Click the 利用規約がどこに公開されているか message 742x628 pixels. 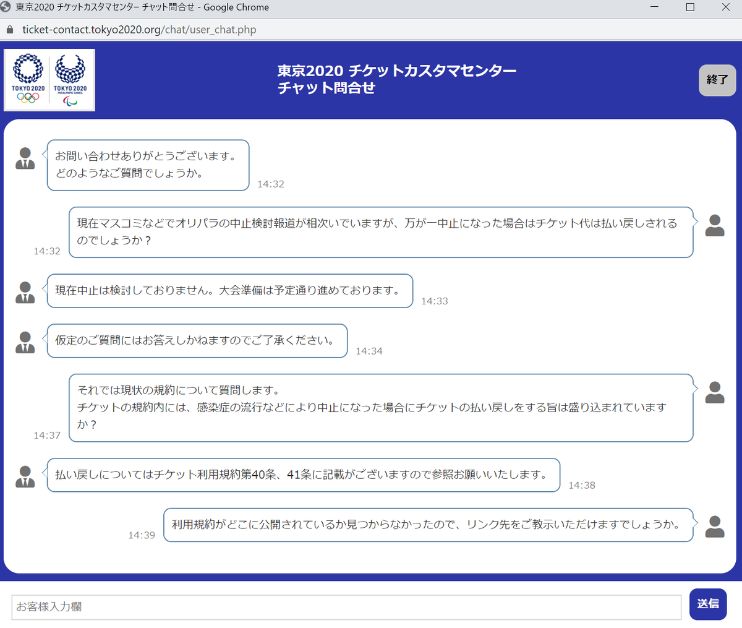tap(429, 525)
